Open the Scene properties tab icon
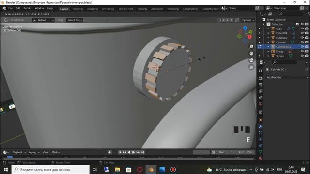The height and width of the screenshot is (174, 310). pyautogui.click(x=261, y=98)
